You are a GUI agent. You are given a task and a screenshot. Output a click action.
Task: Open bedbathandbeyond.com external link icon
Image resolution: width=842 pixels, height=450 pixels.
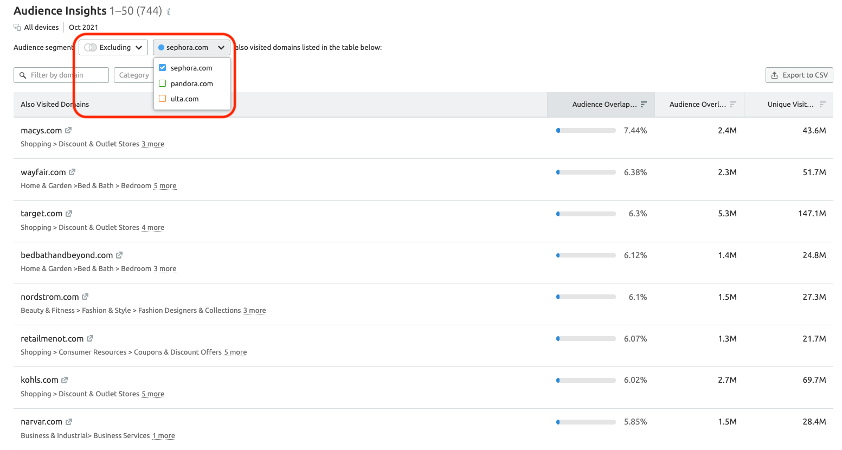119,255
